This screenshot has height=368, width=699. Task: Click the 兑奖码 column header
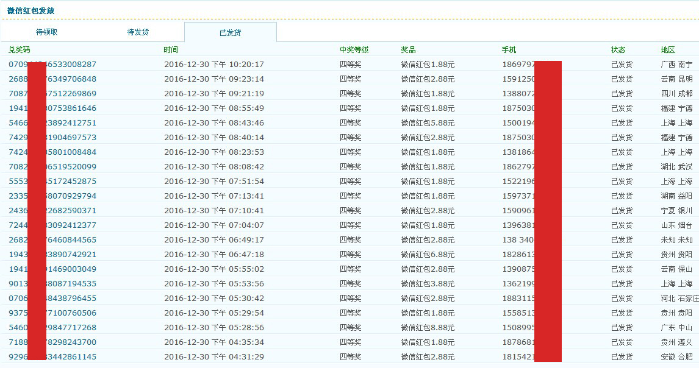19,50
